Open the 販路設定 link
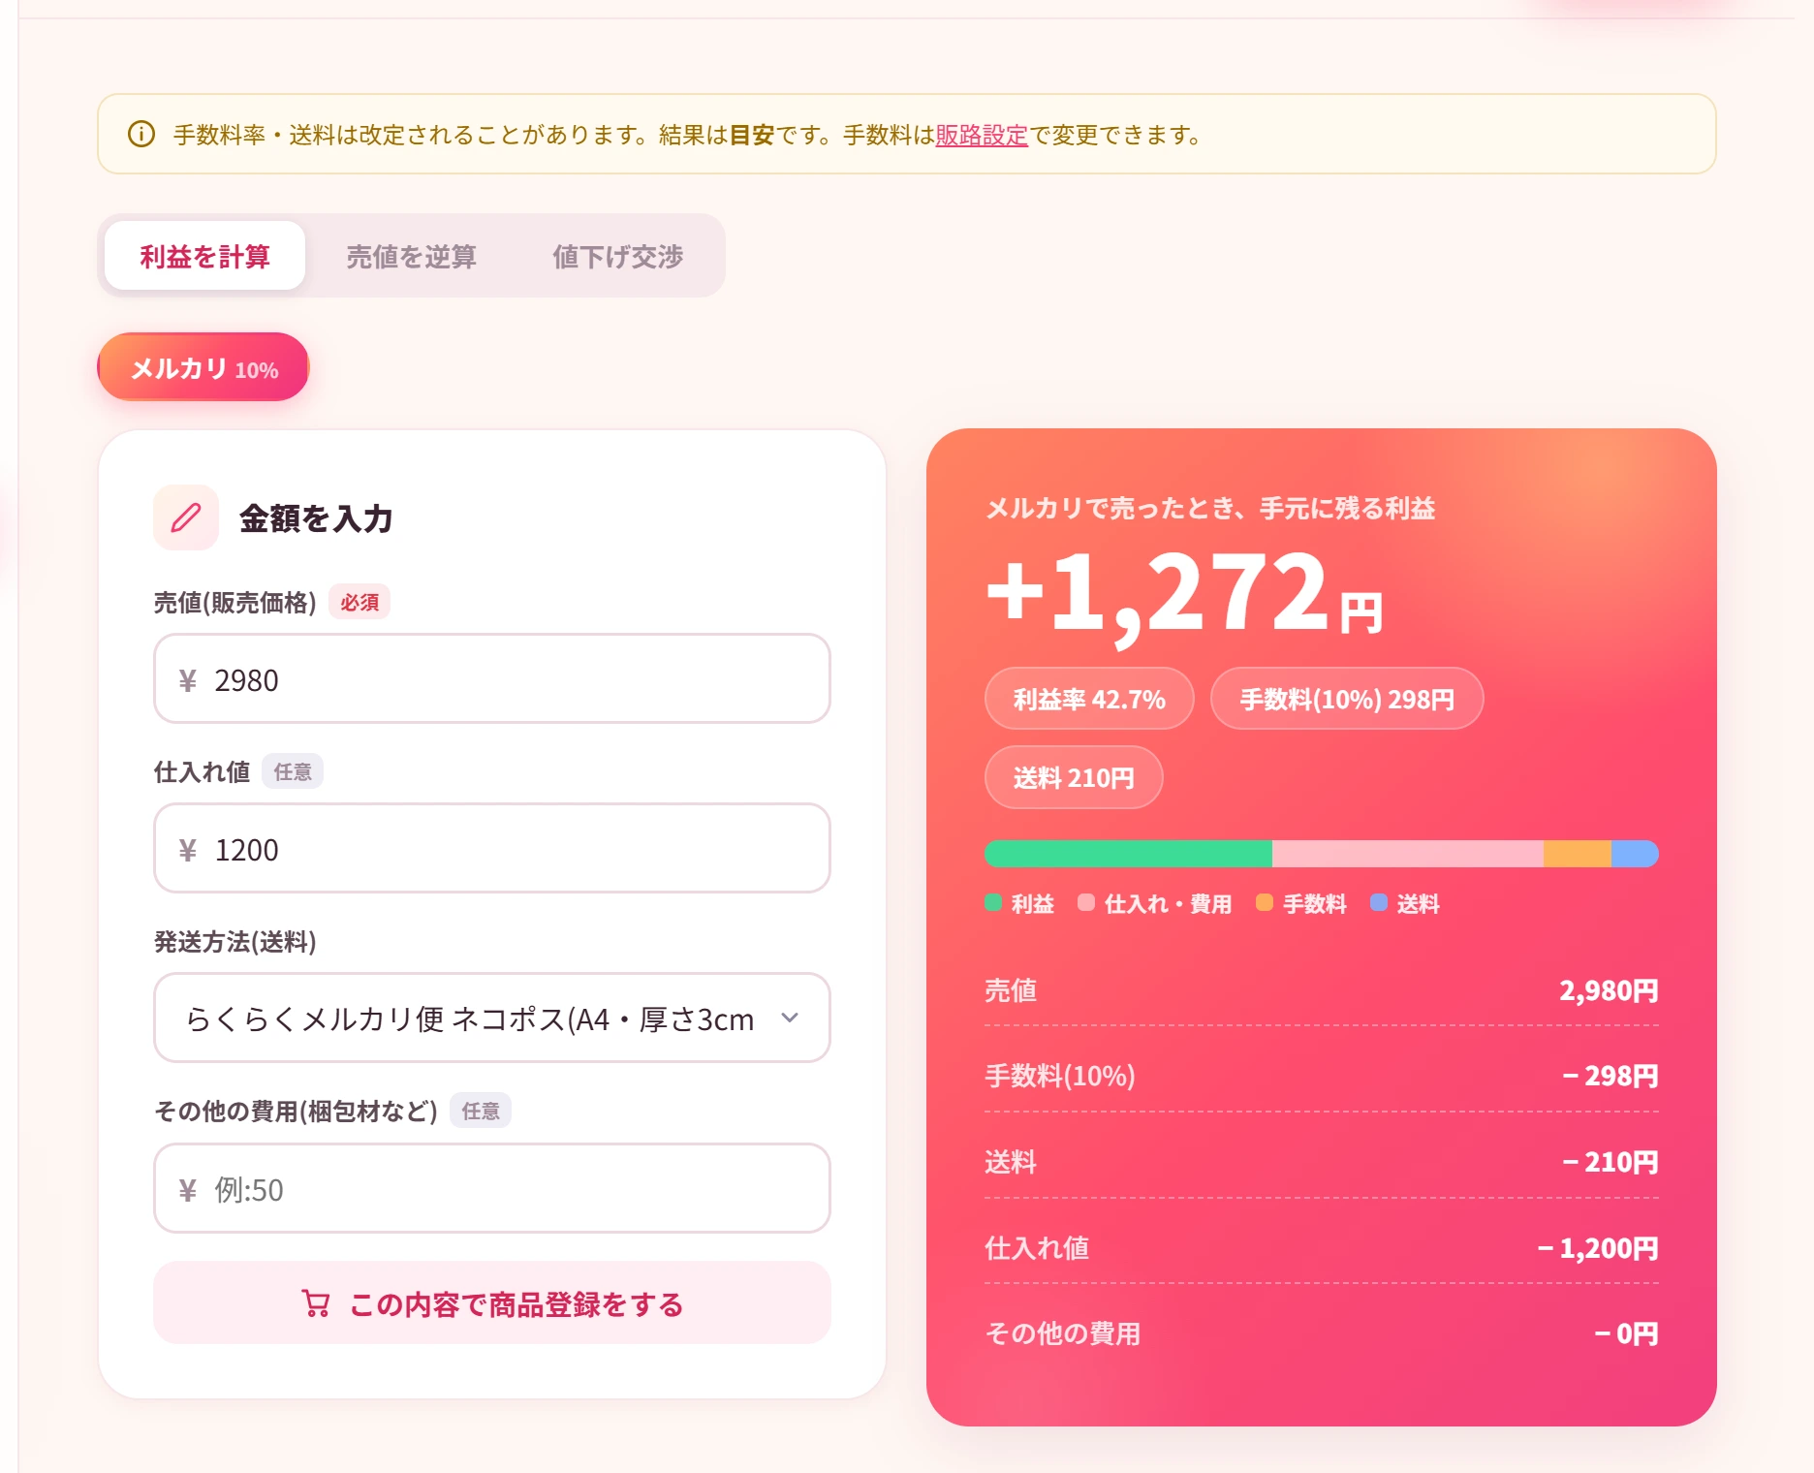Screen dimensions: 1814x1473 (981, 135)
